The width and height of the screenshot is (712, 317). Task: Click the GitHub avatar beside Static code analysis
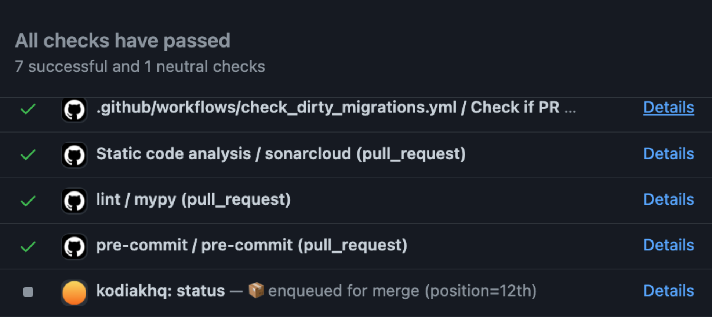(x=74, y=155)
